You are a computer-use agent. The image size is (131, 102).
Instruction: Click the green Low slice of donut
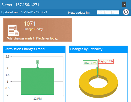(x=97, y=71)
